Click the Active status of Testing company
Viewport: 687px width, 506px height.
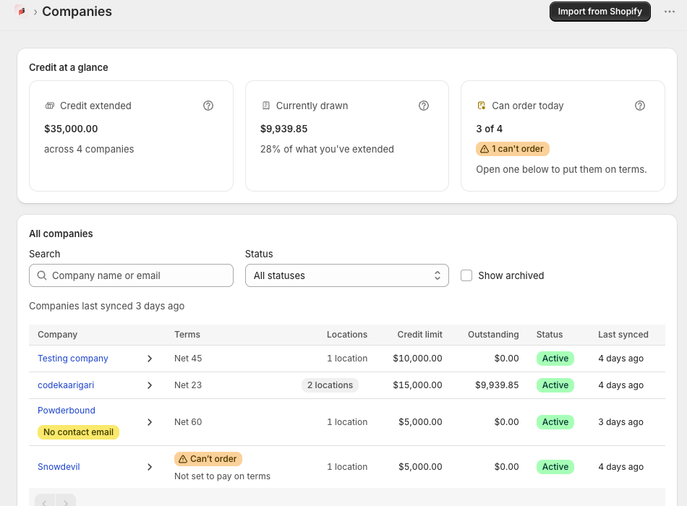[555, 359]
